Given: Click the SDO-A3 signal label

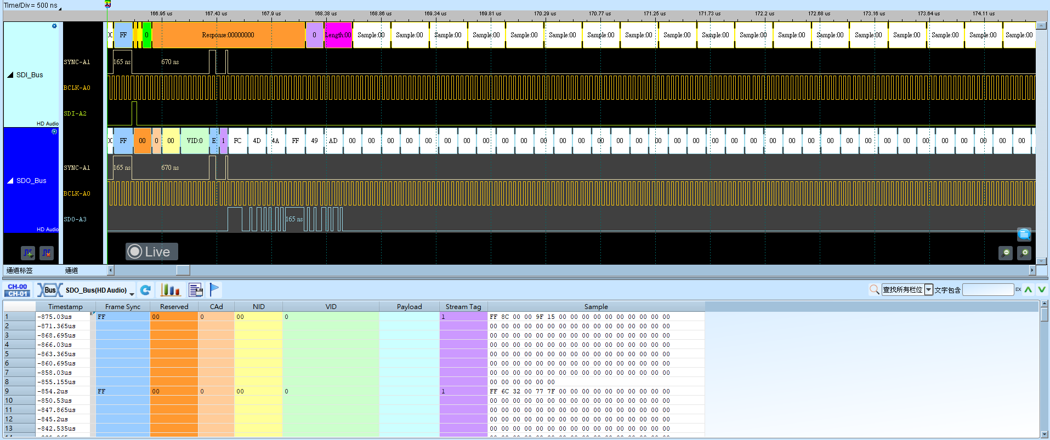Looking at the screenshot, I should pyautogui.click(x=75, y=219).
